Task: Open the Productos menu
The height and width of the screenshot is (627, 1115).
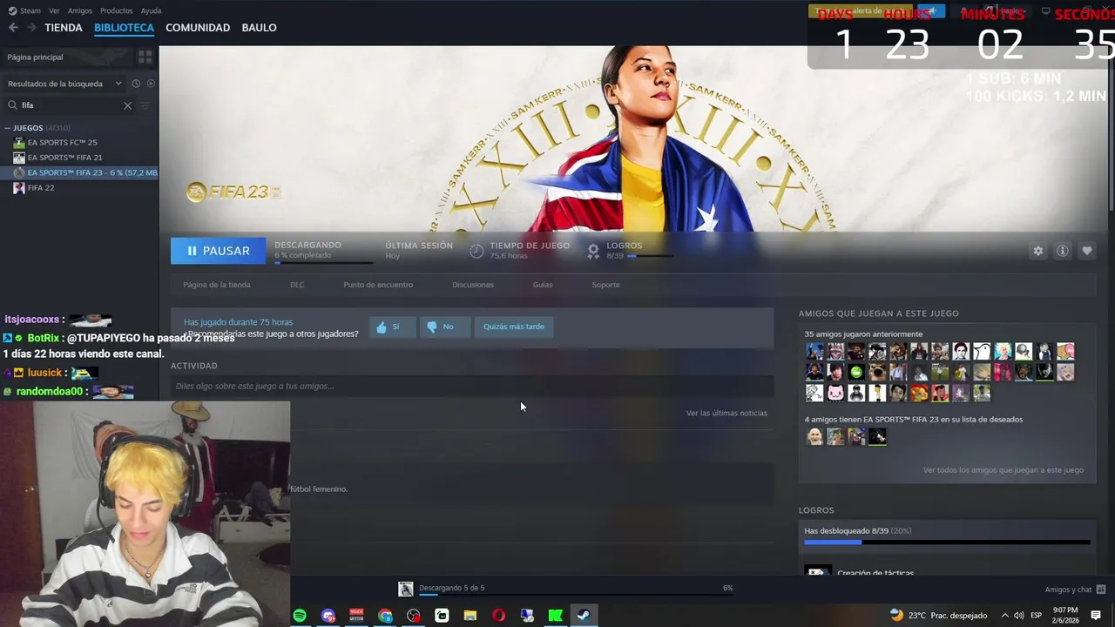Action: point(116,10)
